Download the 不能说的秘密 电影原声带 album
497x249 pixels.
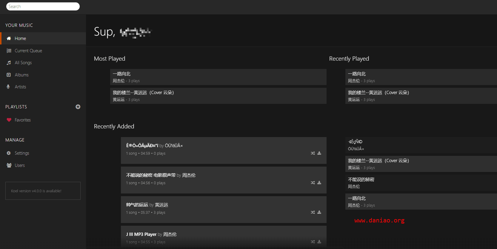coord(319,183)
